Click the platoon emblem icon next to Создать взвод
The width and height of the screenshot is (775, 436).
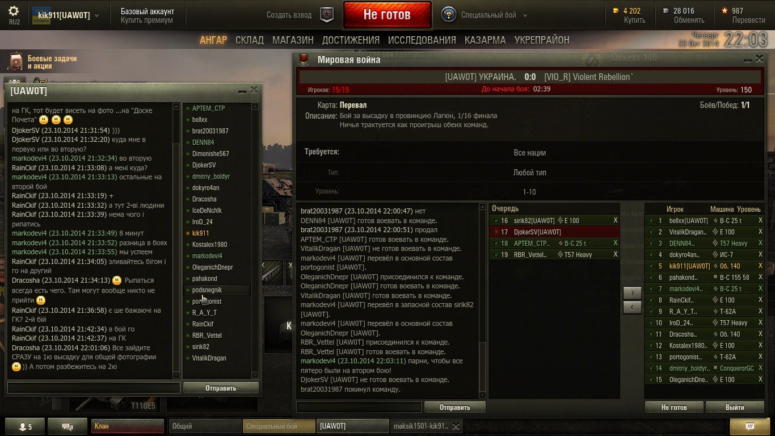[327, 15]
